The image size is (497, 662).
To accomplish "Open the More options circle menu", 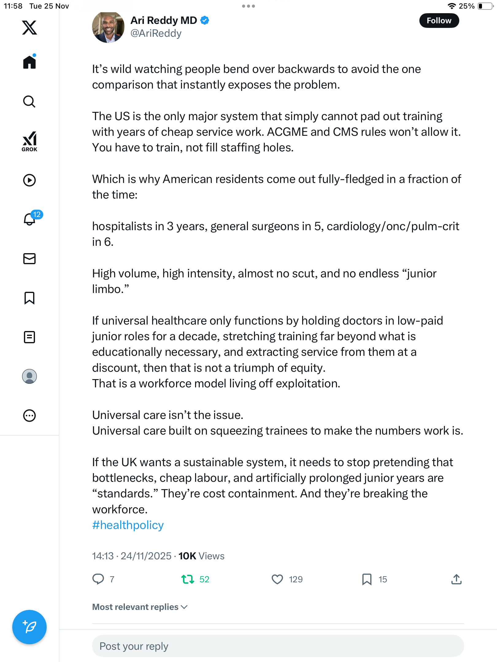I will (x=29, y=416).
